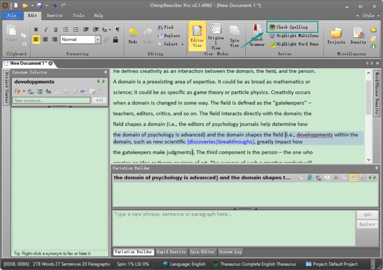The image size is (383, 270).
Task: Click the new document icon in the title bar
Action: click(x=16, y=5)
